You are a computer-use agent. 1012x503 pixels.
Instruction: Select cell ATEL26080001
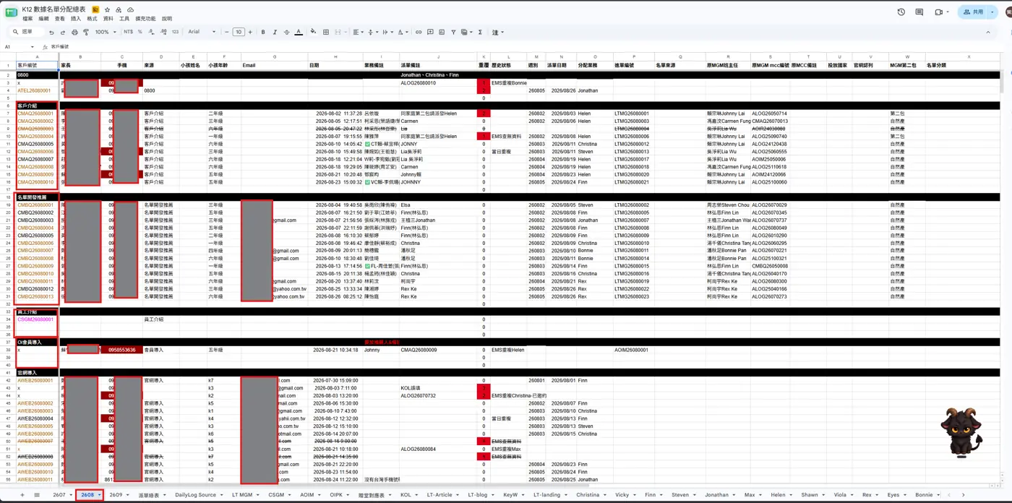(37, 90)
